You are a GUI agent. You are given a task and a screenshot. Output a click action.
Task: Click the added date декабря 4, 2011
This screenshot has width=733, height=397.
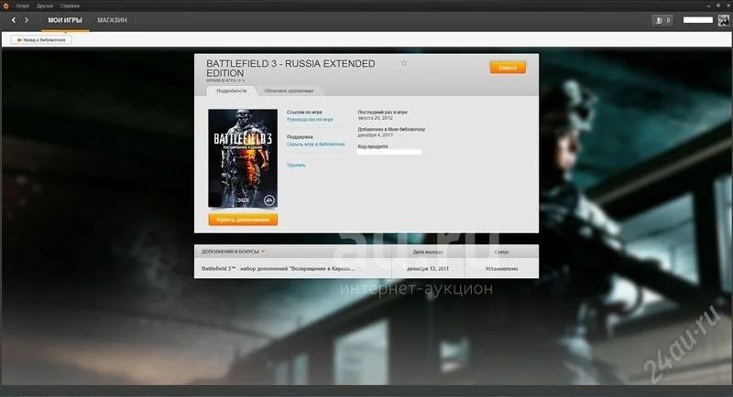376,134
